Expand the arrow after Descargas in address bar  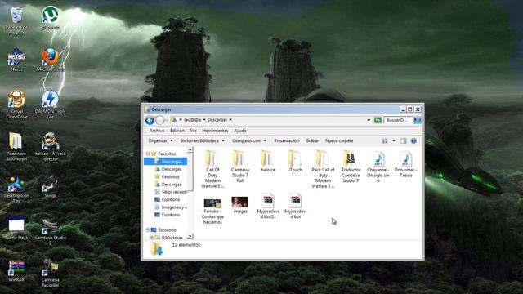230,120
